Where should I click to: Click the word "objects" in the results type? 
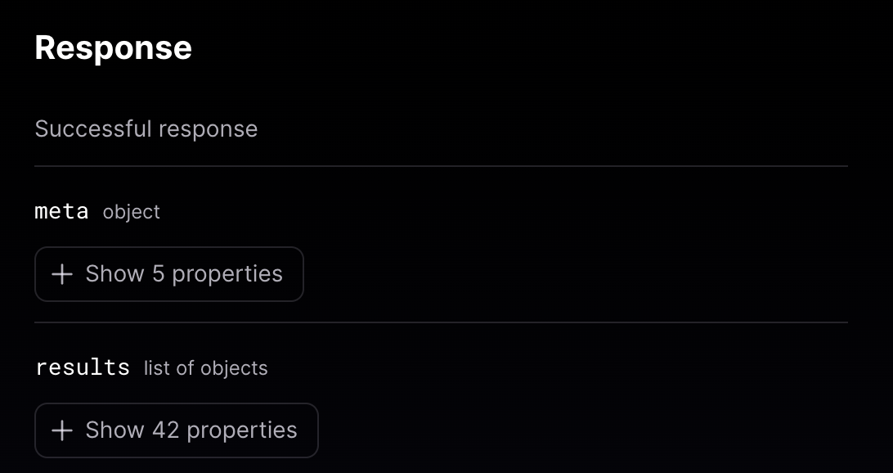(235, 368)
